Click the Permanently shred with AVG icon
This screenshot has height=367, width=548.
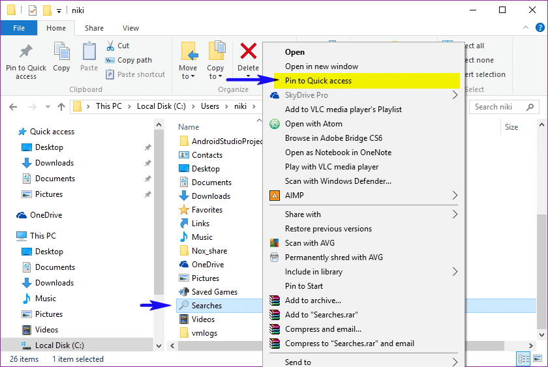pos(275,257)
